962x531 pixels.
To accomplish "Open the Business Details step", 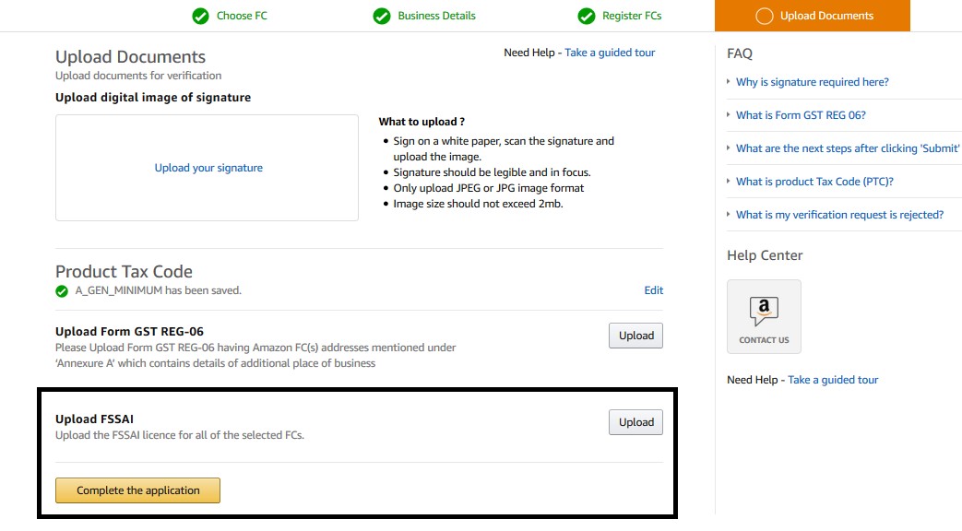I will [x=436, y=16].
